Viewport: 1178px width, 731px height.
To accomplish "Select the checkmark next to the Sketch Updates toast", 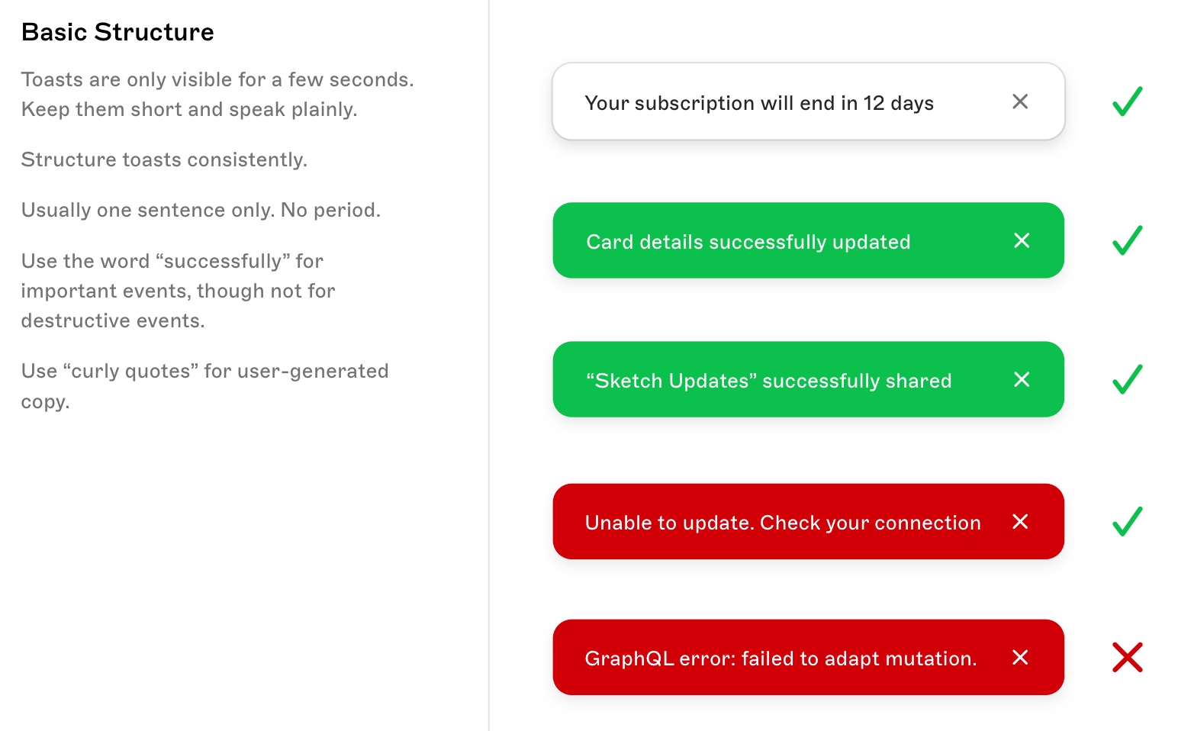I will click(x=1126, y=379).
